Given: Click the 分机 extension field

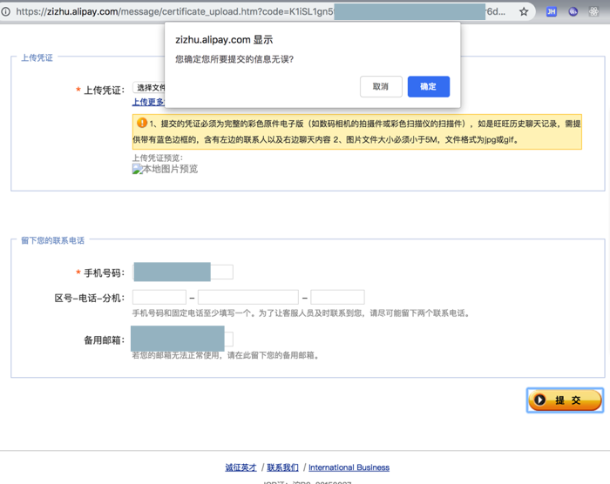Looking at the screenshot, I should 337,297.
